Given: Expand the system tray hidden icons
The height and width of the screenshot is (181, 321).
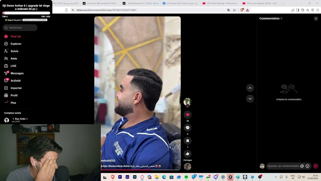Looking at the screenshot, I should coord(276,177).
